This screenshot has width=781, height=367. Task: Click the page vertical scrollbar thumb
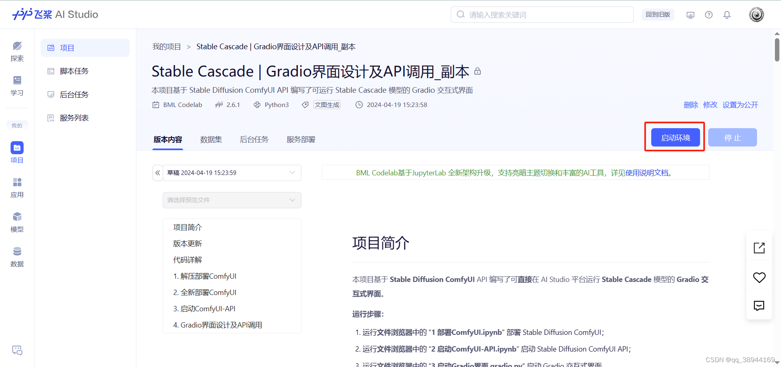click(777, 49)
